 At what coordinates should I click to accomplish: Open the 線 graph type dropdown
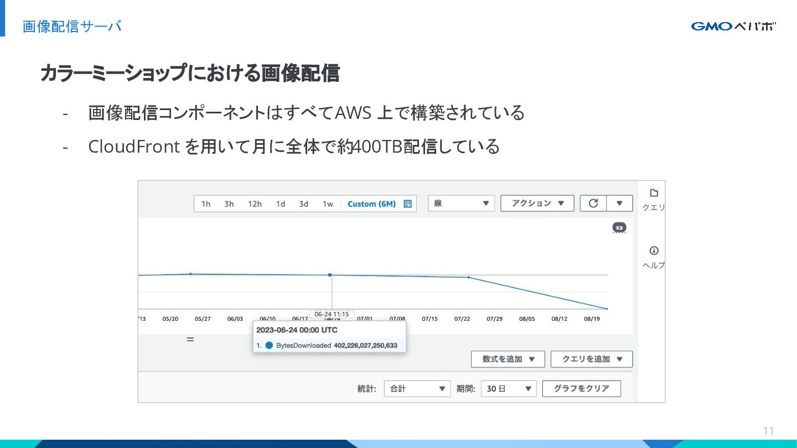pos(462,204)
